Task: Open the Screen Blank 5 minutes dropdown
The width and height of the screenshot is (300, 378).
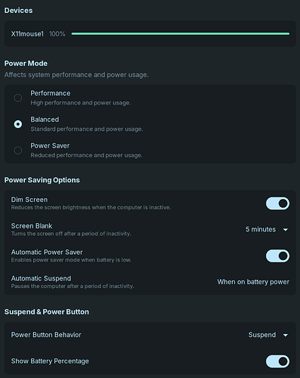Action: click(267, 229)
